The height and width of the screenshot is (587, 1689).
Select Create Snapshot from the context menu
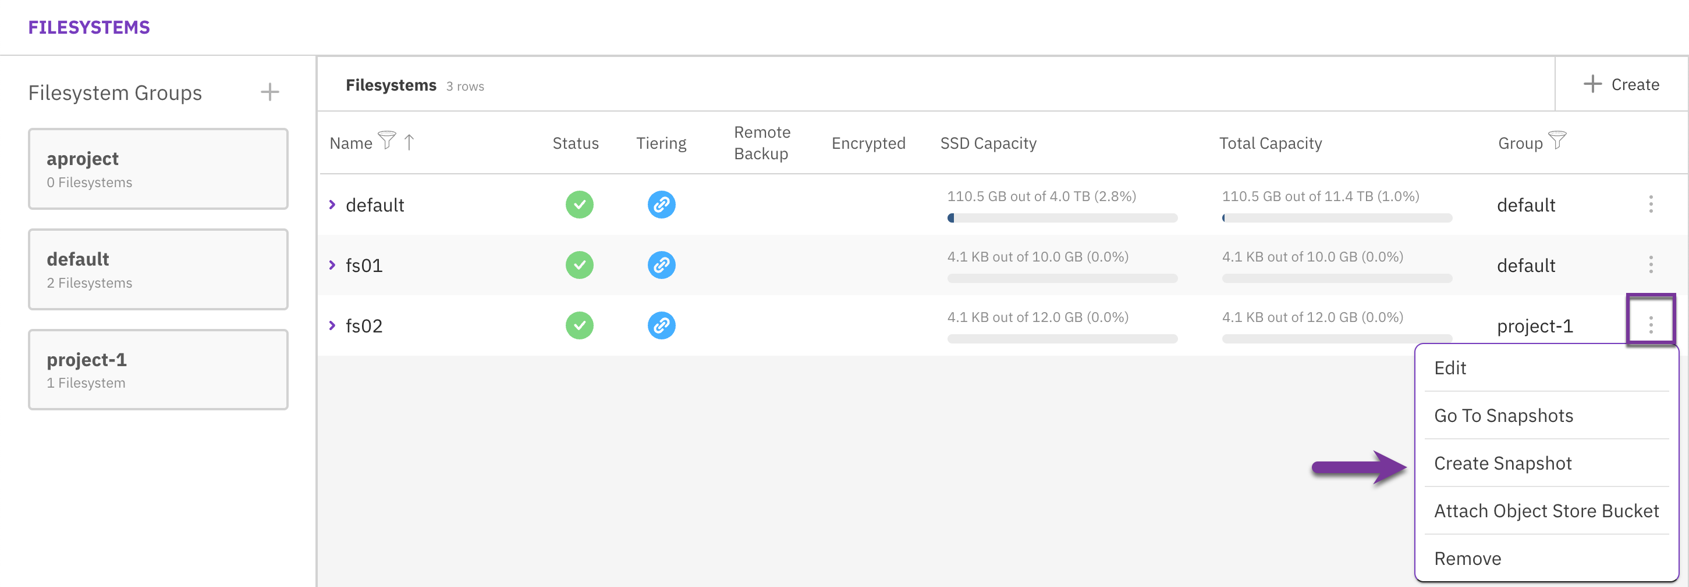click(x=1503, y=463)
